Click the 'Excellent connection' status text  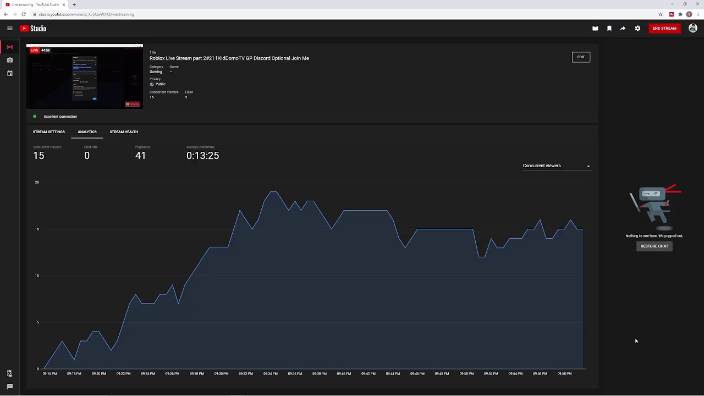[61, 117]
